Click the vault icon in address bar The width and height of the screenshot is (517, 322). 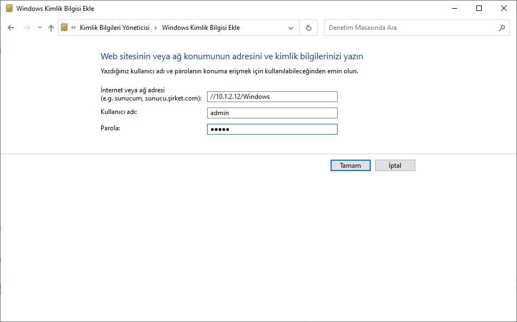(x=64, y=27)
